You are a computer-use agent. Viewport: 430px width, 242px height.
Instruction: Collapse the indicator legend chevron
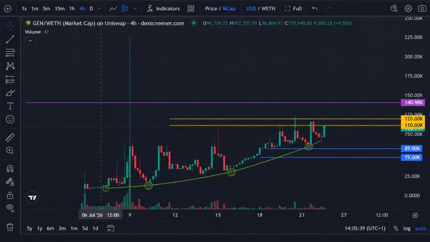30,41
